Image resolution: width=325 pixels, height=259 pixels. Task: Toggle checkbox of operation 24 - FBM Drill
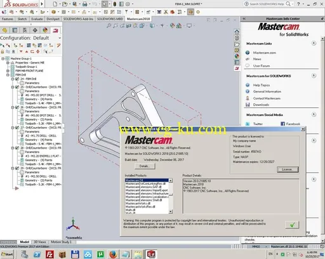coord(17,79)
